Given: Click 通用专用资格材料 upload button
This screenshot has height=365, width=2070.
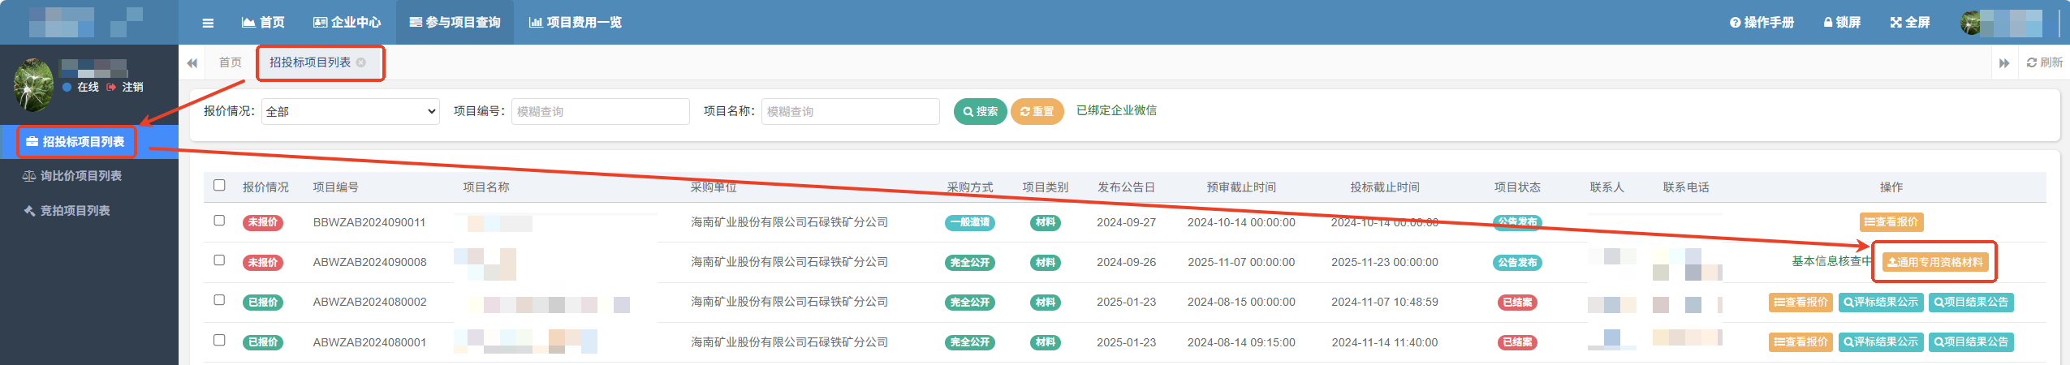Looking at the screenshot, I should 1935,262.
